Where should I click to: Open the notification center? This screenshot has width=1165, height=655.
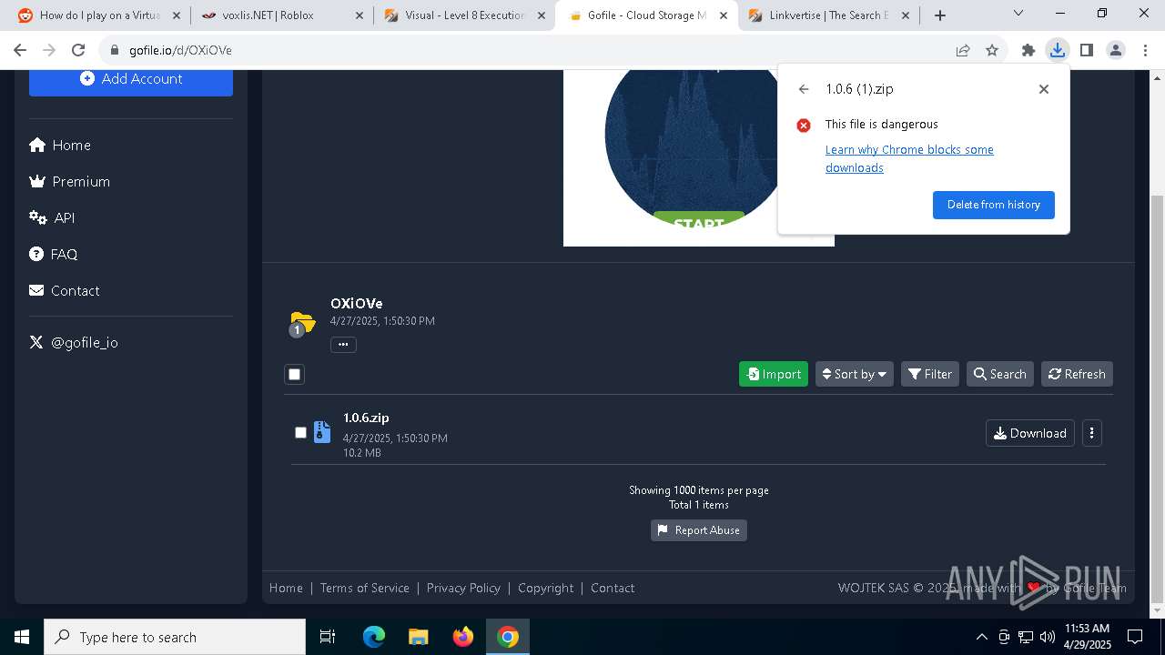pos(1135,638)
